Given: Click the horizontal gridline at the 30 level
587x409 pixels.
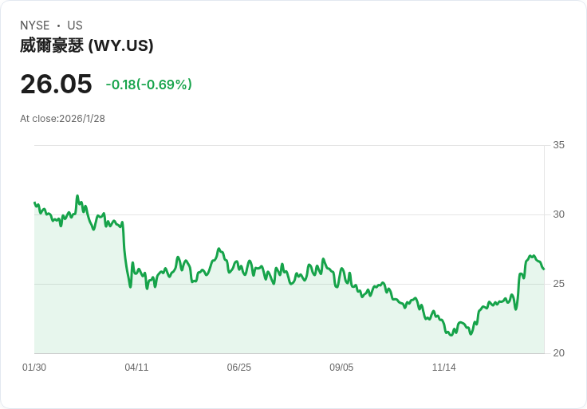Looking at the screenshot, I should click(319, 214).
